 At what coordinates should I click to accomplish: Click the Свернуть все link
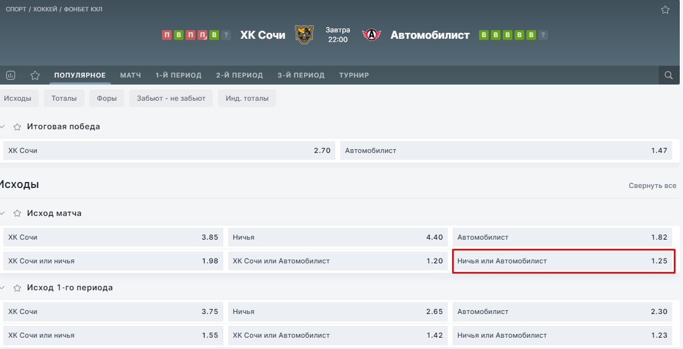pyautogui.click(x=652, y=185)
